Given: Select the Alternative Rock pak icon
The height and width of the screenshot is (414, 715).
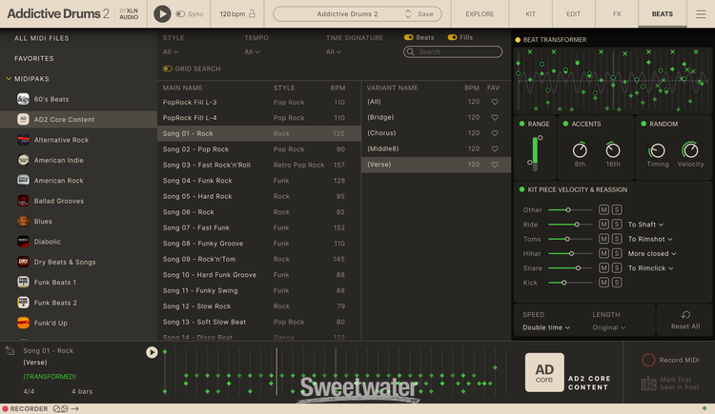Looking at the screenshot, I should (x=23, y=140).
